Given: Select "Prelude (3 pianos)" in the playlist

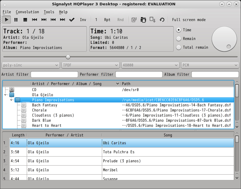Looking at the screenshot, I should 122,161.
